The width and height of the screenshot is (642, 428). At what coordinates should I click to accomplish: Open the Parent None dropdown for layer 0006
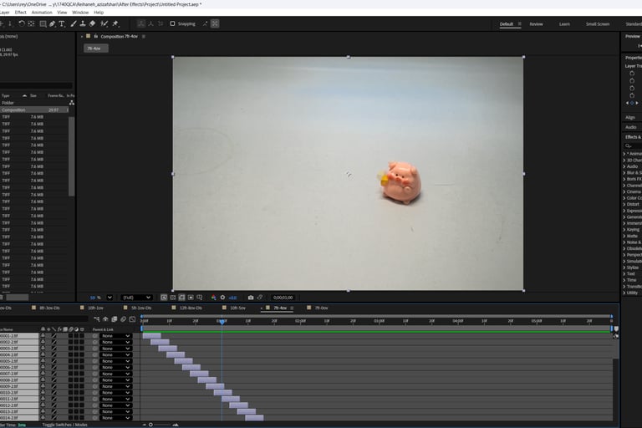116,367
